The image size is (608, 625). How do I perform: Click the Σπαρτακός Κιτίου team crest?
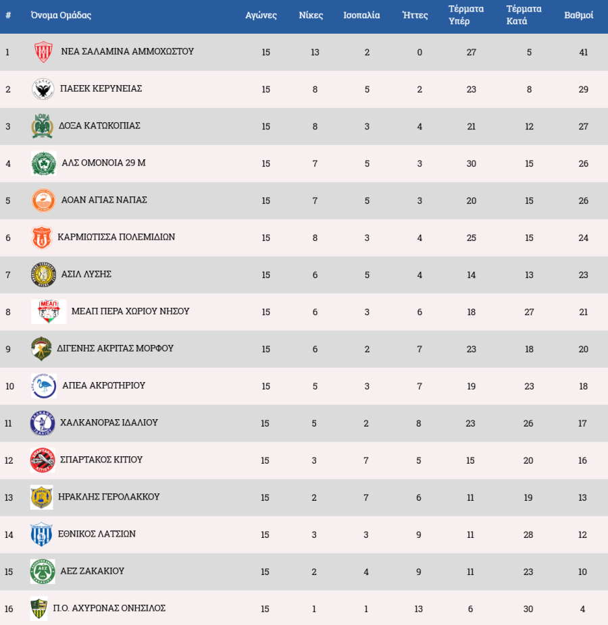[42, 460]
